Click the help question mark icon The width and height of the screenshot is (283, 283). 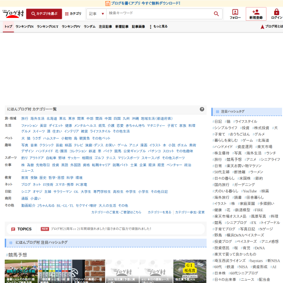pos(202,109)
